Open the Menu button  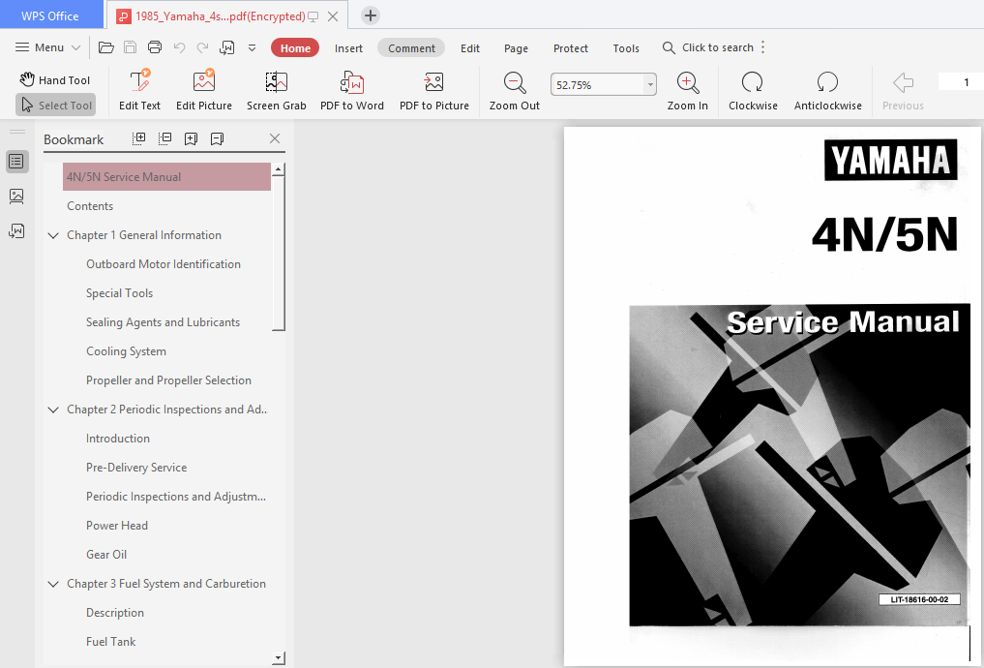[x=47, y=47]
